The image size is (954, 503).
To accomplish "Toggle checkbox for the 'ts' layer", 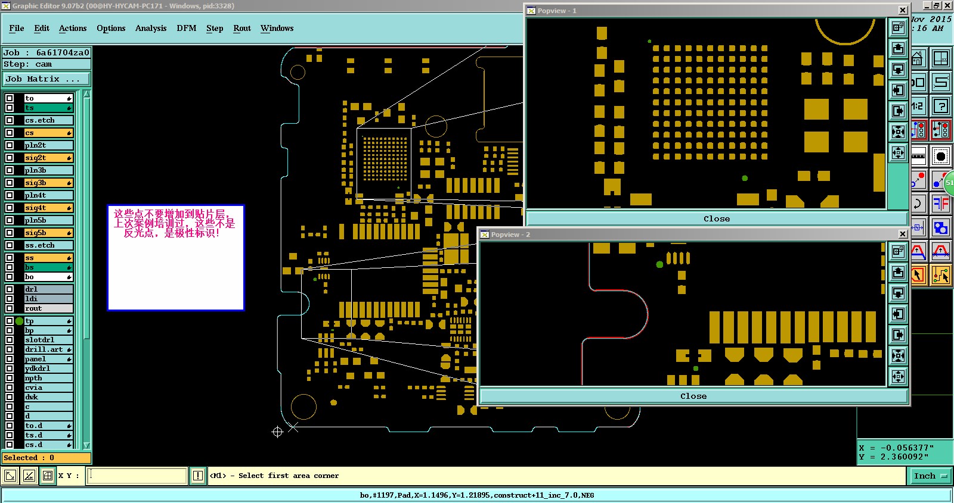I will pos(10,108).
